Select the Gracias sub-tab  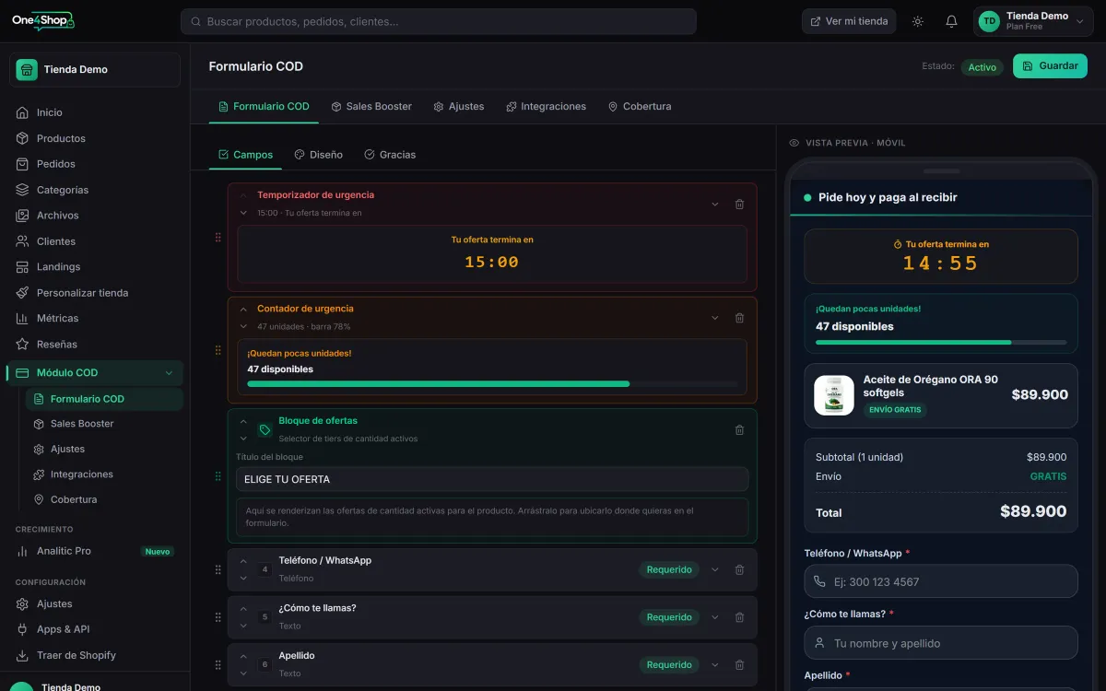(389, 155)
